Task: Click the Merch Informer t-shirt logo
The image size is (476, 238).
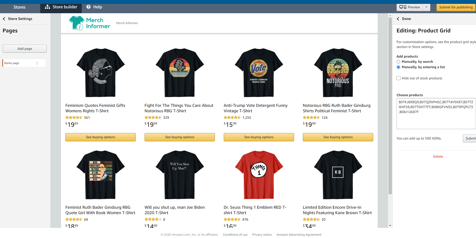Action: (x=77, y=23)
